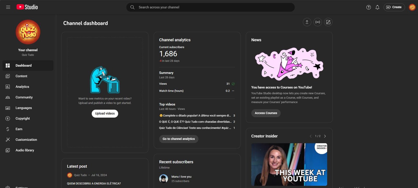
Task: Click the Go live broadcast icon
Action: [x=318, y=22]
